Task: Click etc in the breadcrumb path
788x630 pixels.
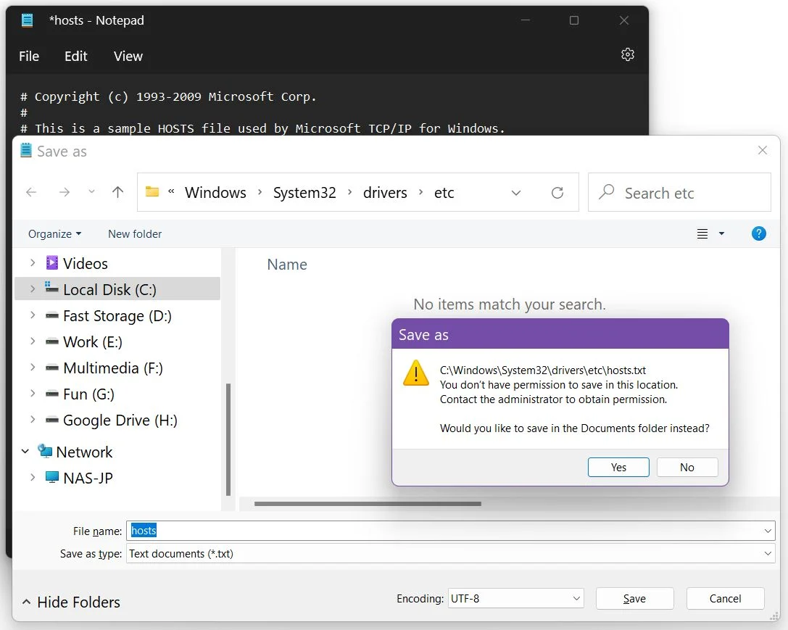Action: 444,192
